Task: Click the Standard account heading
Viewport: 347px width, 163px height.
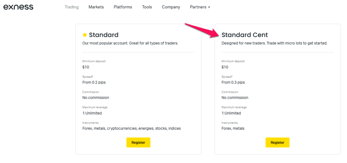Action: pyautogui.click(x=104, y=35)
